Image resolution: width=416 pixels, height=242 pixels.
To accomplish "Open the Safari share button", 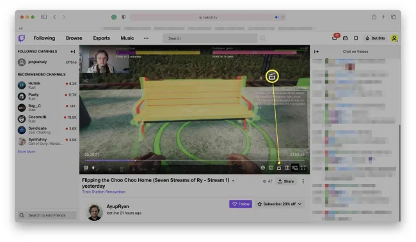I will point(374,17).
